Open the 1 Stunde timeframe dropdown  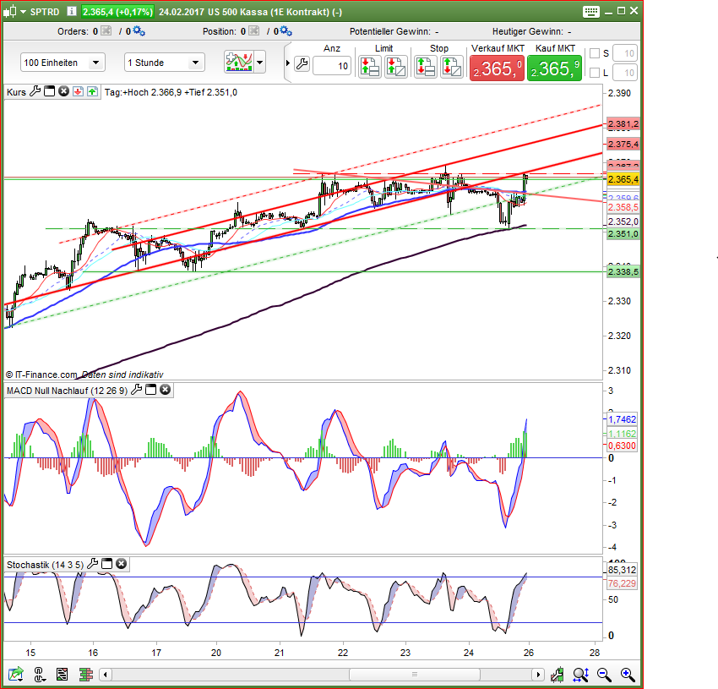(x=165, y=63)
